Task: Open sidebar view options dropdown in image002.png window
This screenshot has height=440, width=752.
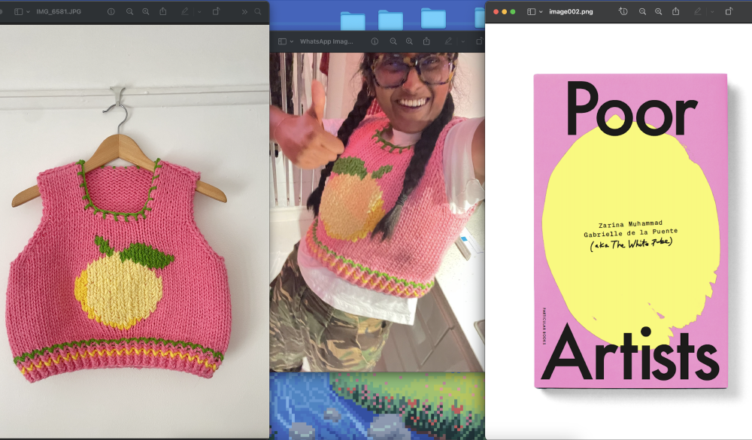Action: pyautogui.click(x=541, y=11)
